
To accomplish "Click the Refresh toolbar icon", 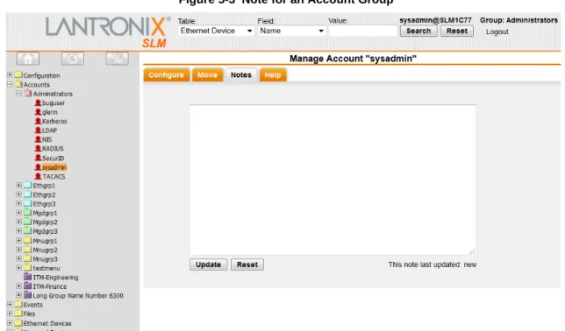I will pos(73,59).
